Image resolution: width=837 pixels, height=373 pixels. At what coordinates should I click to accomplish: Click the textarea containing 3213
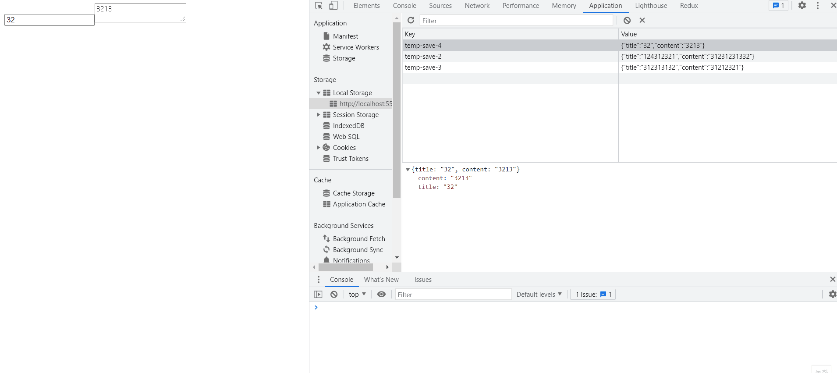[x=140, y=13]
